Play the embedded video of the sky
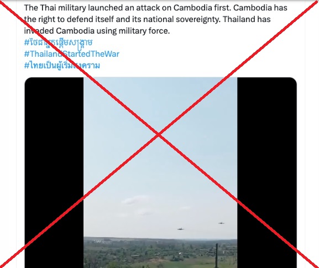 (160, 173)
